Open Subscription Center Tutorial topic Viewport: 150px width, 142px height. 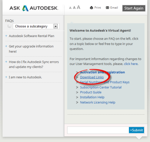point(101,87)
